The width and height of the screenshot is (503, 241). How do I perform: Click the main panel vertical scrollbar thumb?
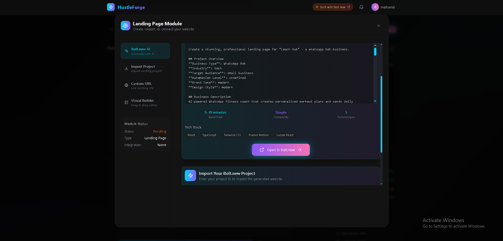(381, 114)
